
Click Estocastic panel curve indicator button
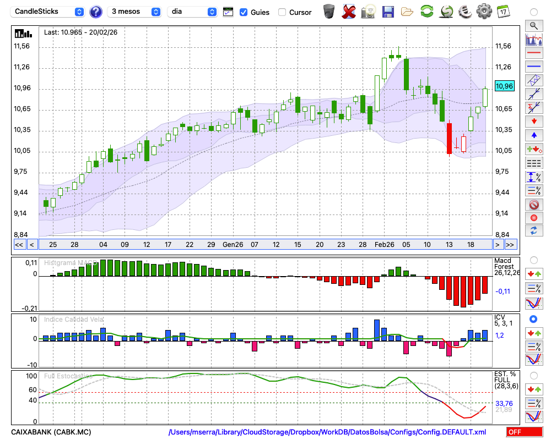[534, 416]
